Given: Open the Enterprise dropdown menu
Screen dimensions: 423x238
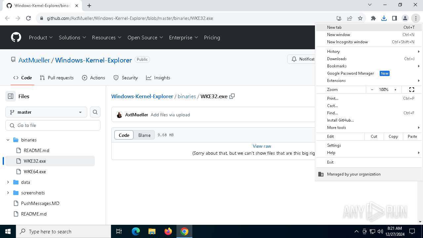Looking at the screenshot, I should [x=183, y=37].
